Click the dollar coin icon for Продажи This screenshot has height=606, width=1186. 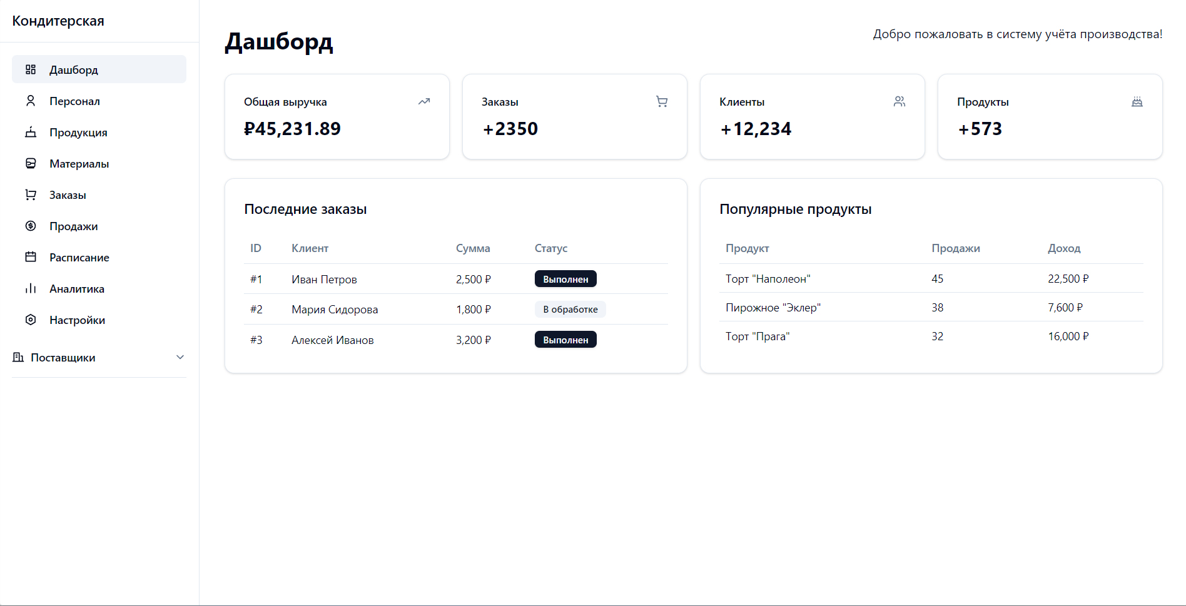[31, 226]
